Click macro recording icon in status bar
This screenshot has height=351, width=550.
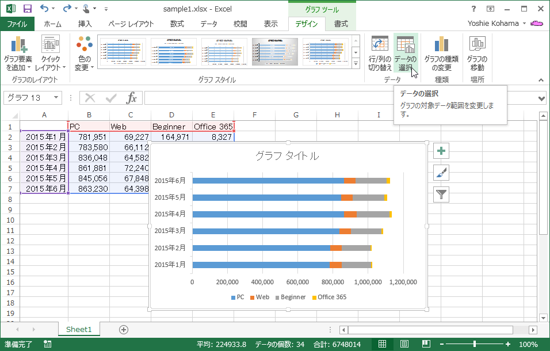[47, 344]
